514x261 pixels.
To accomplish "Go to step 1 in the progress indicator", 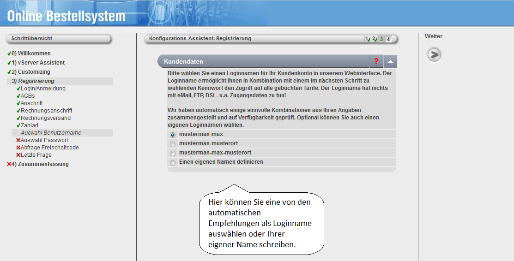I will [x=367, y=39].
